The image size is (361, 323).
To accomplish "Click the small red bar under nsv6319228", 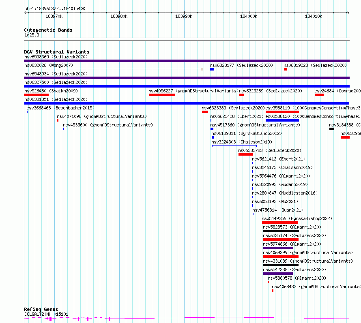I will [x=285, y=69].
